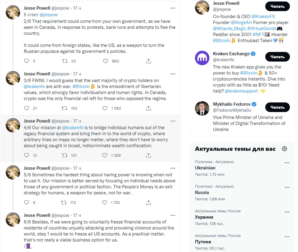Share the 5/6 tweet via share icon
The width and height of the screenshot is (298, 252).
(x=148, y=202)
